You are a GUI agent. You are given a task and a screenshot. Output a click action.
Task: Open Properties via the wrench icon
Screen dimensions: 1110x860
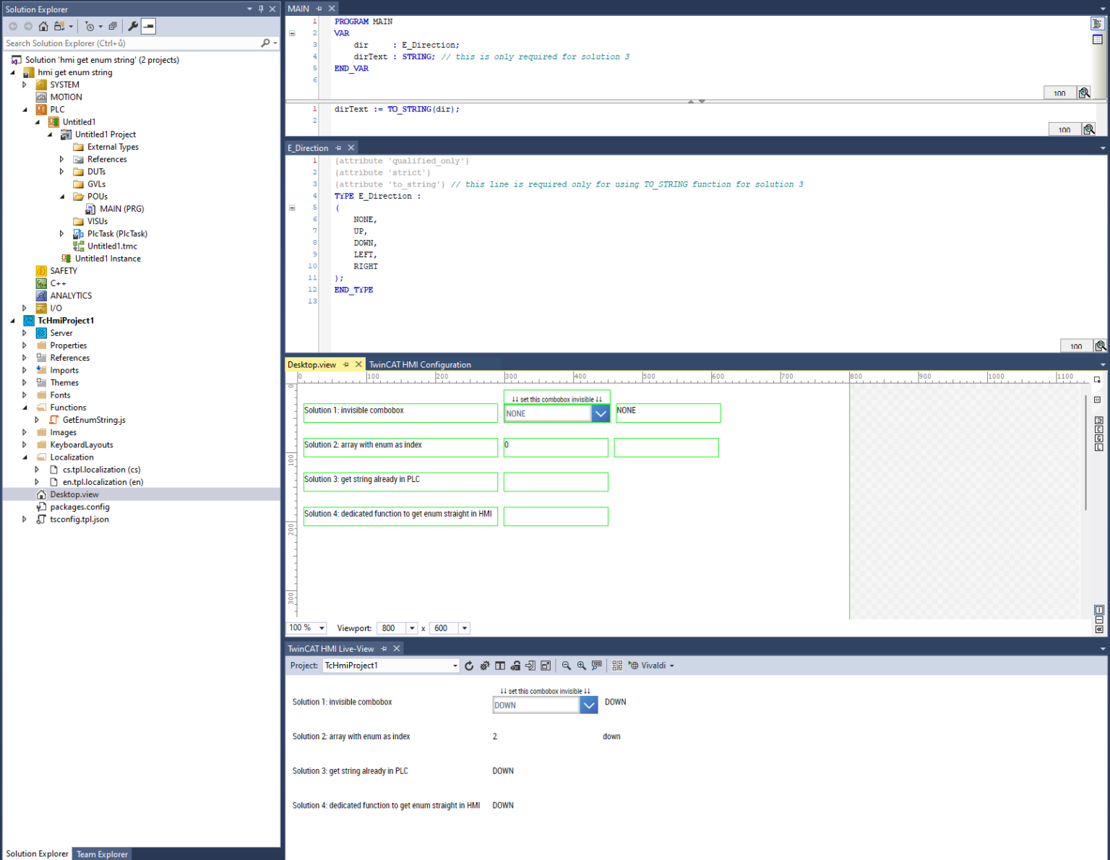click(x=133, y=26)
